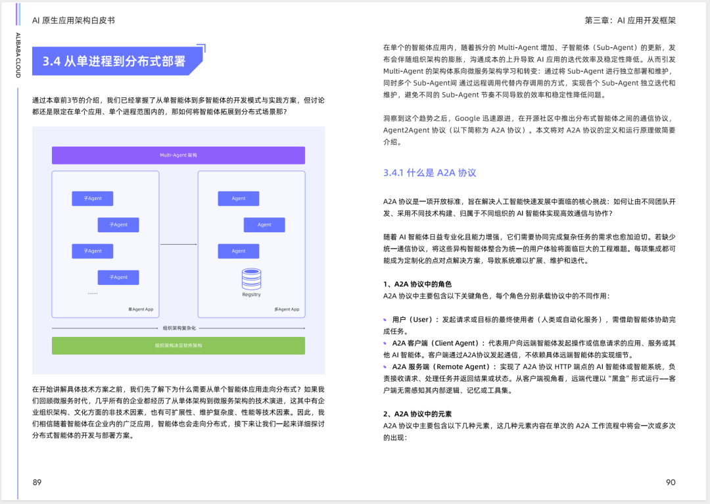Select the subheading 3.4.1 什么是 A2A 协议
This screenshot has width=710, height=504.
pos(430,172)
